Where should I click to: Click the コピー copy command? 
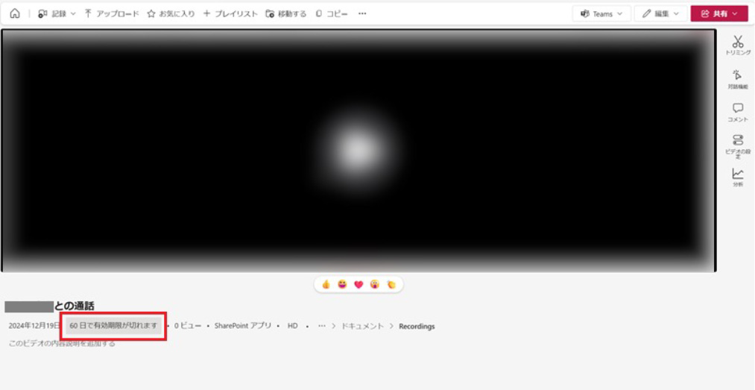point(332,14)
